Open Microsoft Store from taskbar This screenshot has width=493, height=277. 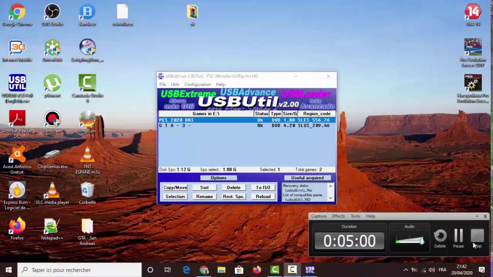(239, 270)
